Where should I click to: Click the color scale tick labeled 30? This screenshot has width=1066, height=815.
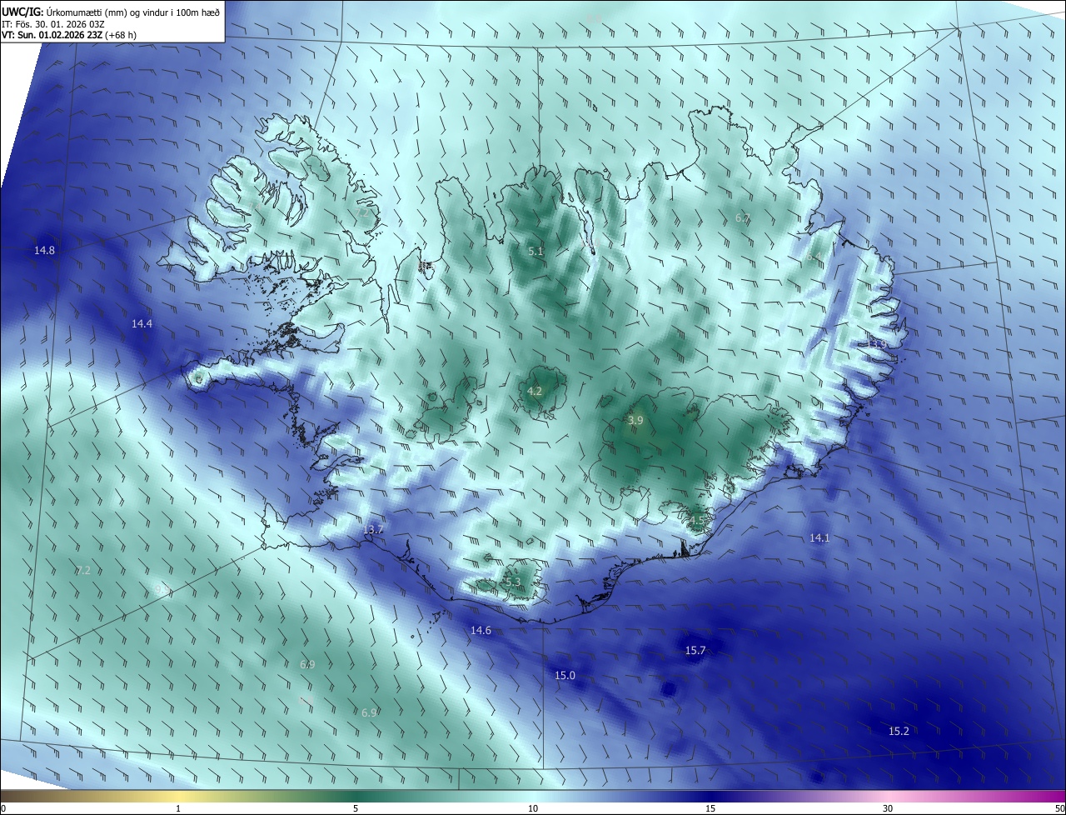pos(888,808)
